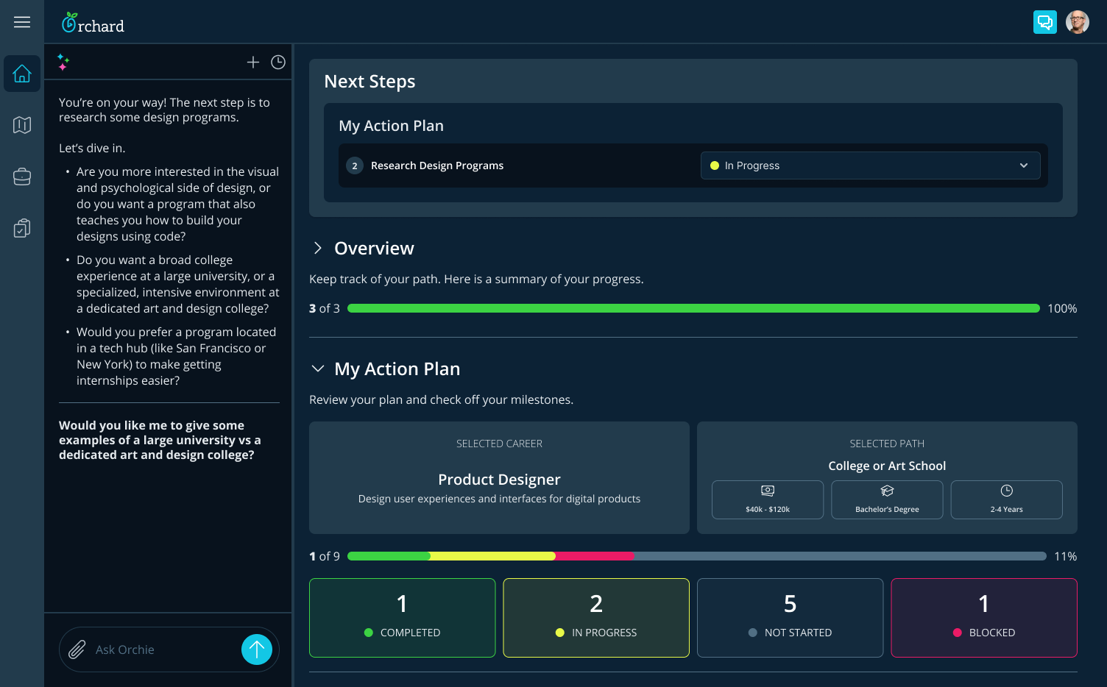Toggle the Completed status card filter
The image size is (1107, 687).
coord(402,618)
